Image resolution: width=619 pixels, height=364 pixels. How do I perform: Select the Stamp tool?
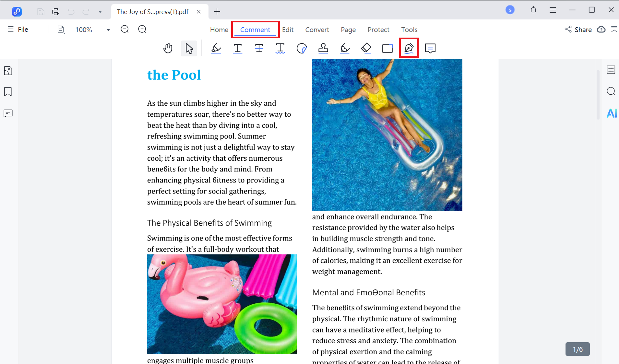pyautogui.click(x=323, y=48)
